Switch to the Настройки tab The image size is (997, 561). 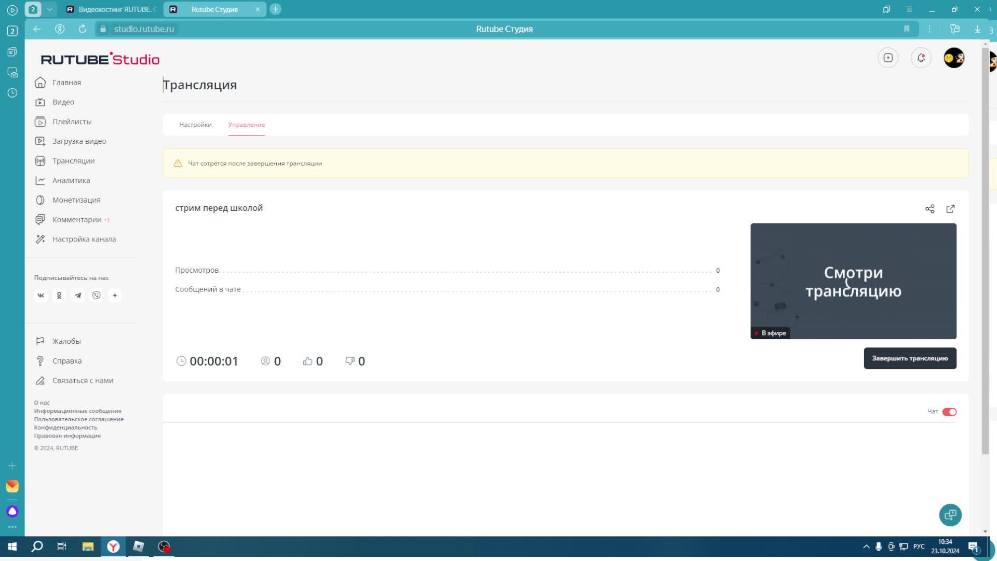pyautogui.click(x=195, y=125)
